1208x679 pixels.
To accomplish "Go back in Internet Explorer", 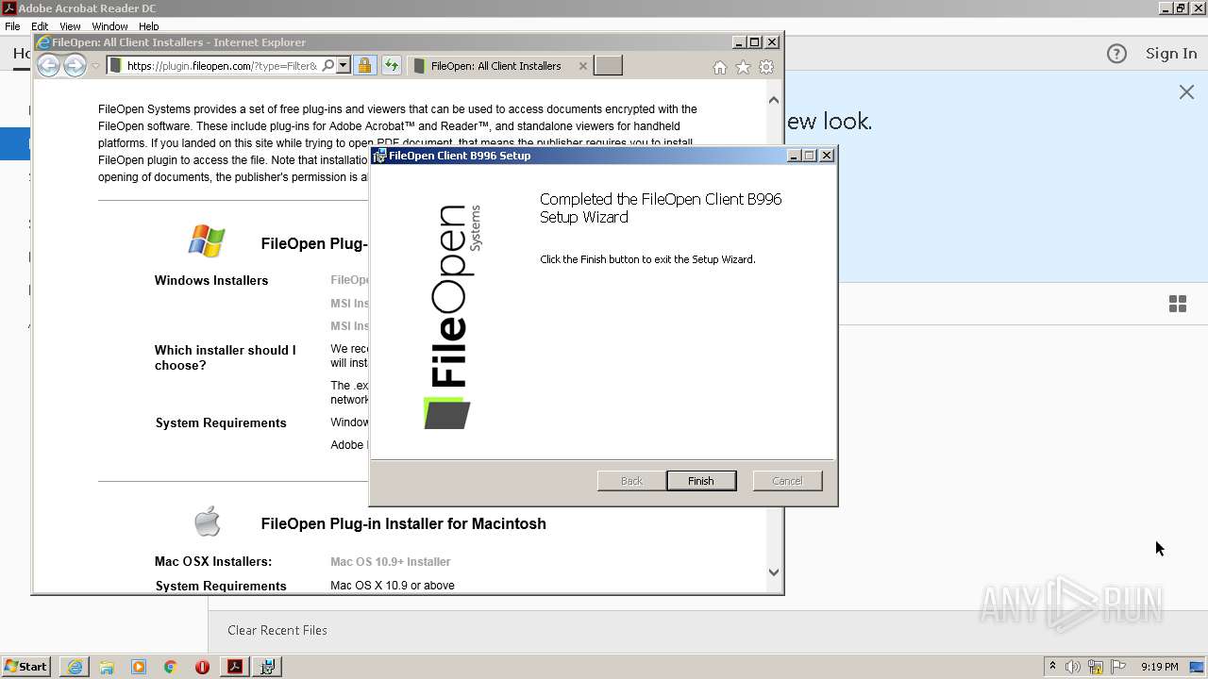I will coord(48,65).
